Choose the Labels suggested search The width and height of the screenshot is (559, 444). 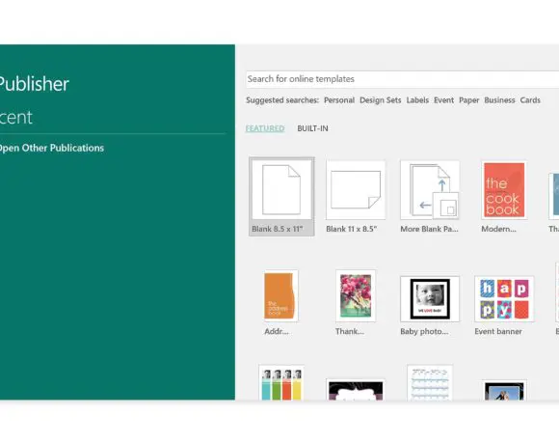(x=417, y=100)
